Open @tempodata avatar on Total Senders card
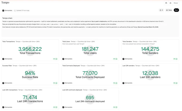This screenshot has height=111, width=182. click(123, 59)
